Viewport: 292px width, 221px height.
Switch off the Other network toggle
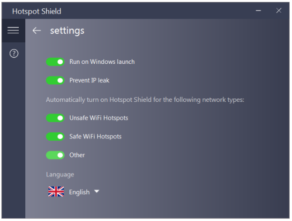tap(55, 155)
